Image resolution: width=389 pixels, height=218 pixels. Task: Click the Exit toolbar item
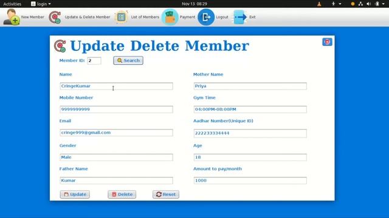click(244, 17)
